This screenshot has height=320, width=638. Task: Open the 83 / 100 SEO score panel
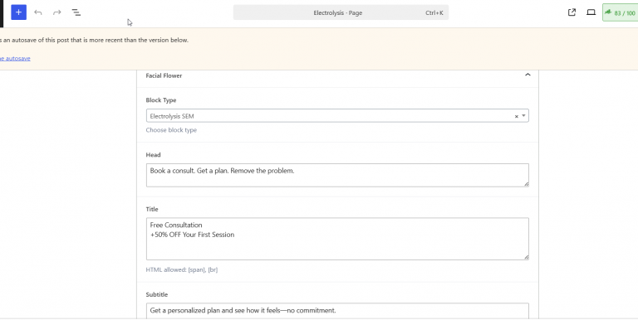[621, 12]
